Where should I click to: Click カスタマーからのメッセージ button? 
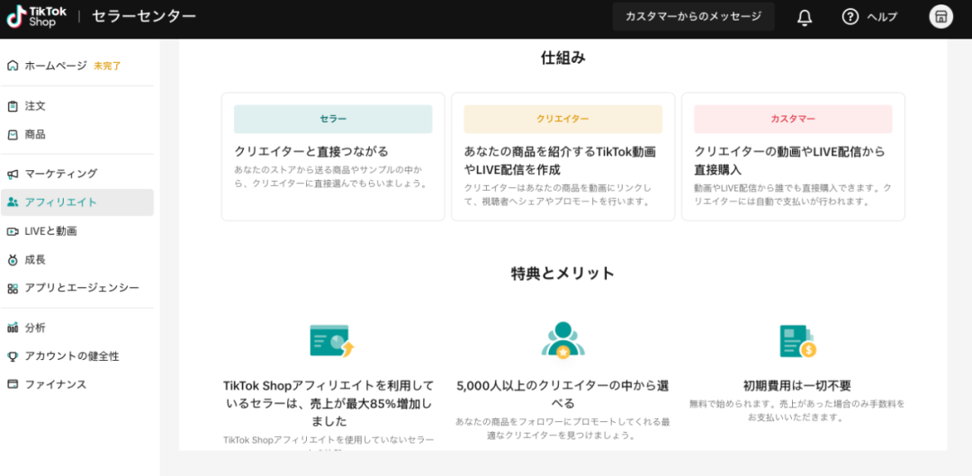click(693, 16)
